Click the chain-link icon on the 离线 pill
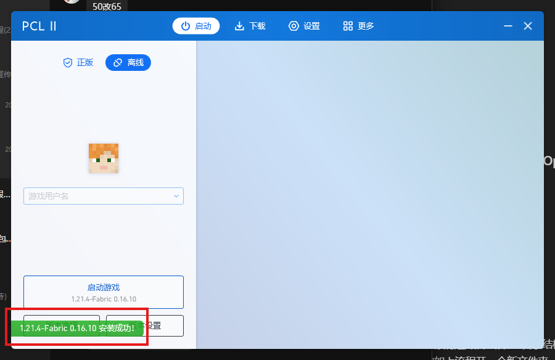Viewport: 555px width, 360px height. [x=117, y=62]
